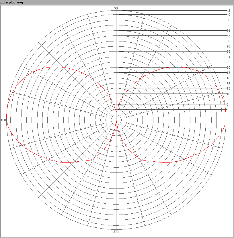The image size is (234, 238).
Task: Select the 30 radial scale label
Action: coord(228,41)
